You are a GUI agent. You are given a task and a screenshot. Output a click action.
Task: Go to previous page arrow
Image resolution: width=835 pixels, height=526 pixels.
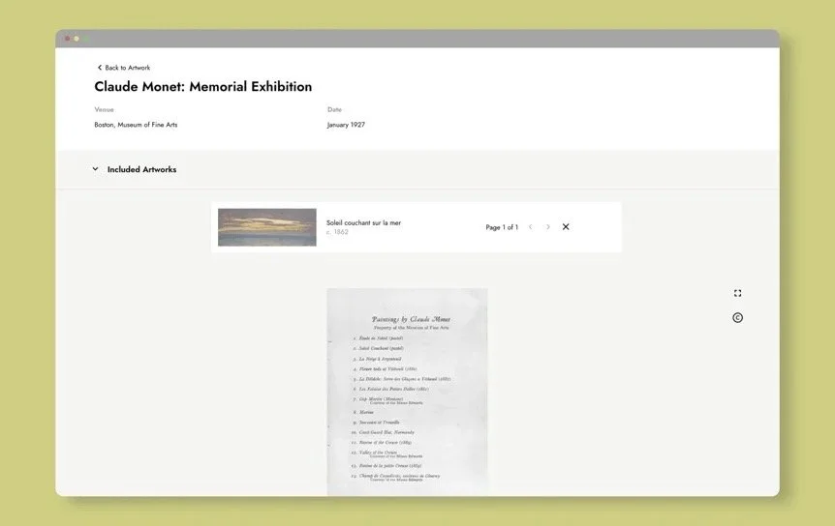(x=531, y=227)
